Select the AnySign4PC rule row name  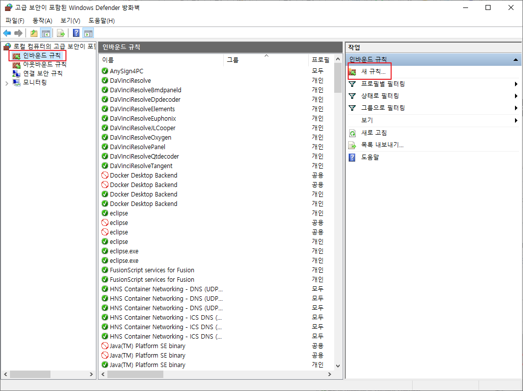[x=126, y=71]
